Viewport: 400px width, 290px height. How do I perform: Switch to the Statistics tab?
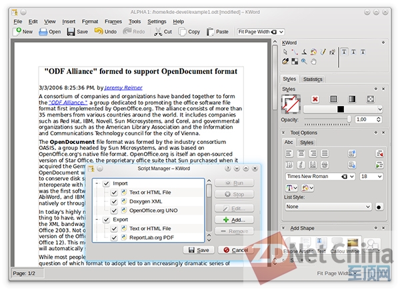(x=313, y=79)
